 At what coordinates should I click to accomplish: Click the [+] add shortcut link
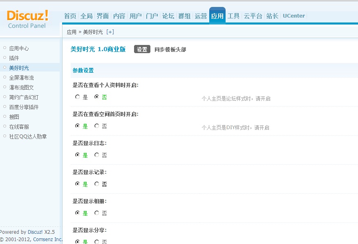110,32
